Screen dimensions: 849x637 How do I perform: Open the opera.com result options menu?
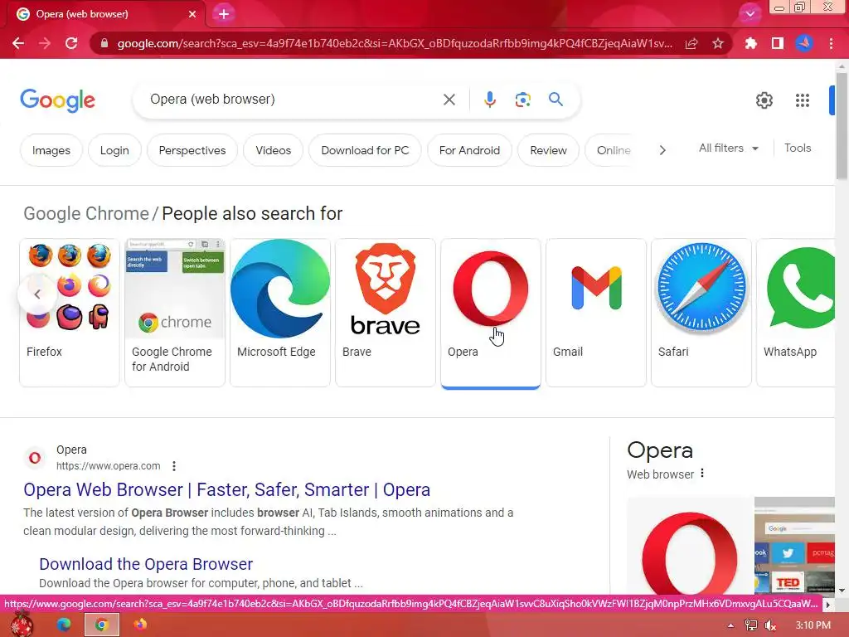pyautogui.click(x=174, y=466)
